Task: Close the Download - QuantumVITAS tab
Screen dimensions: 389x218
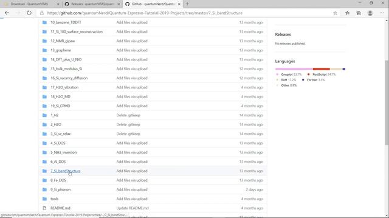Action: tap(58, 4)
